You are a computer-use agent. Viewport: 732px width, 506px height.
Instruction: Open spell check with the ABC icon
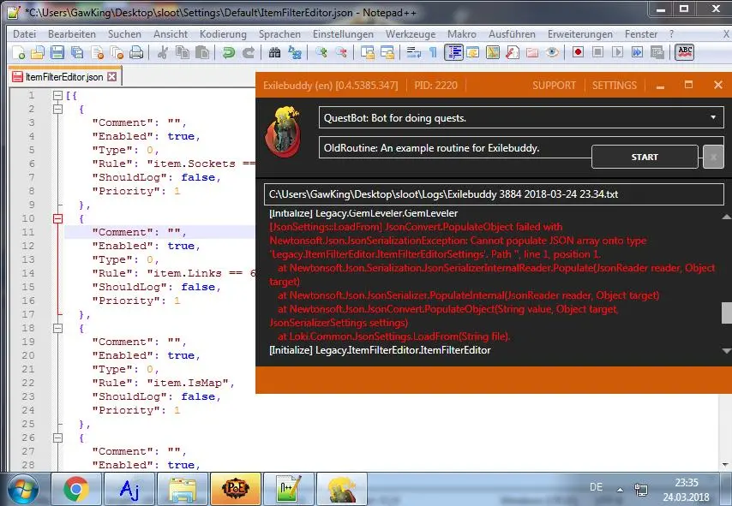click(x=684, y=52)
